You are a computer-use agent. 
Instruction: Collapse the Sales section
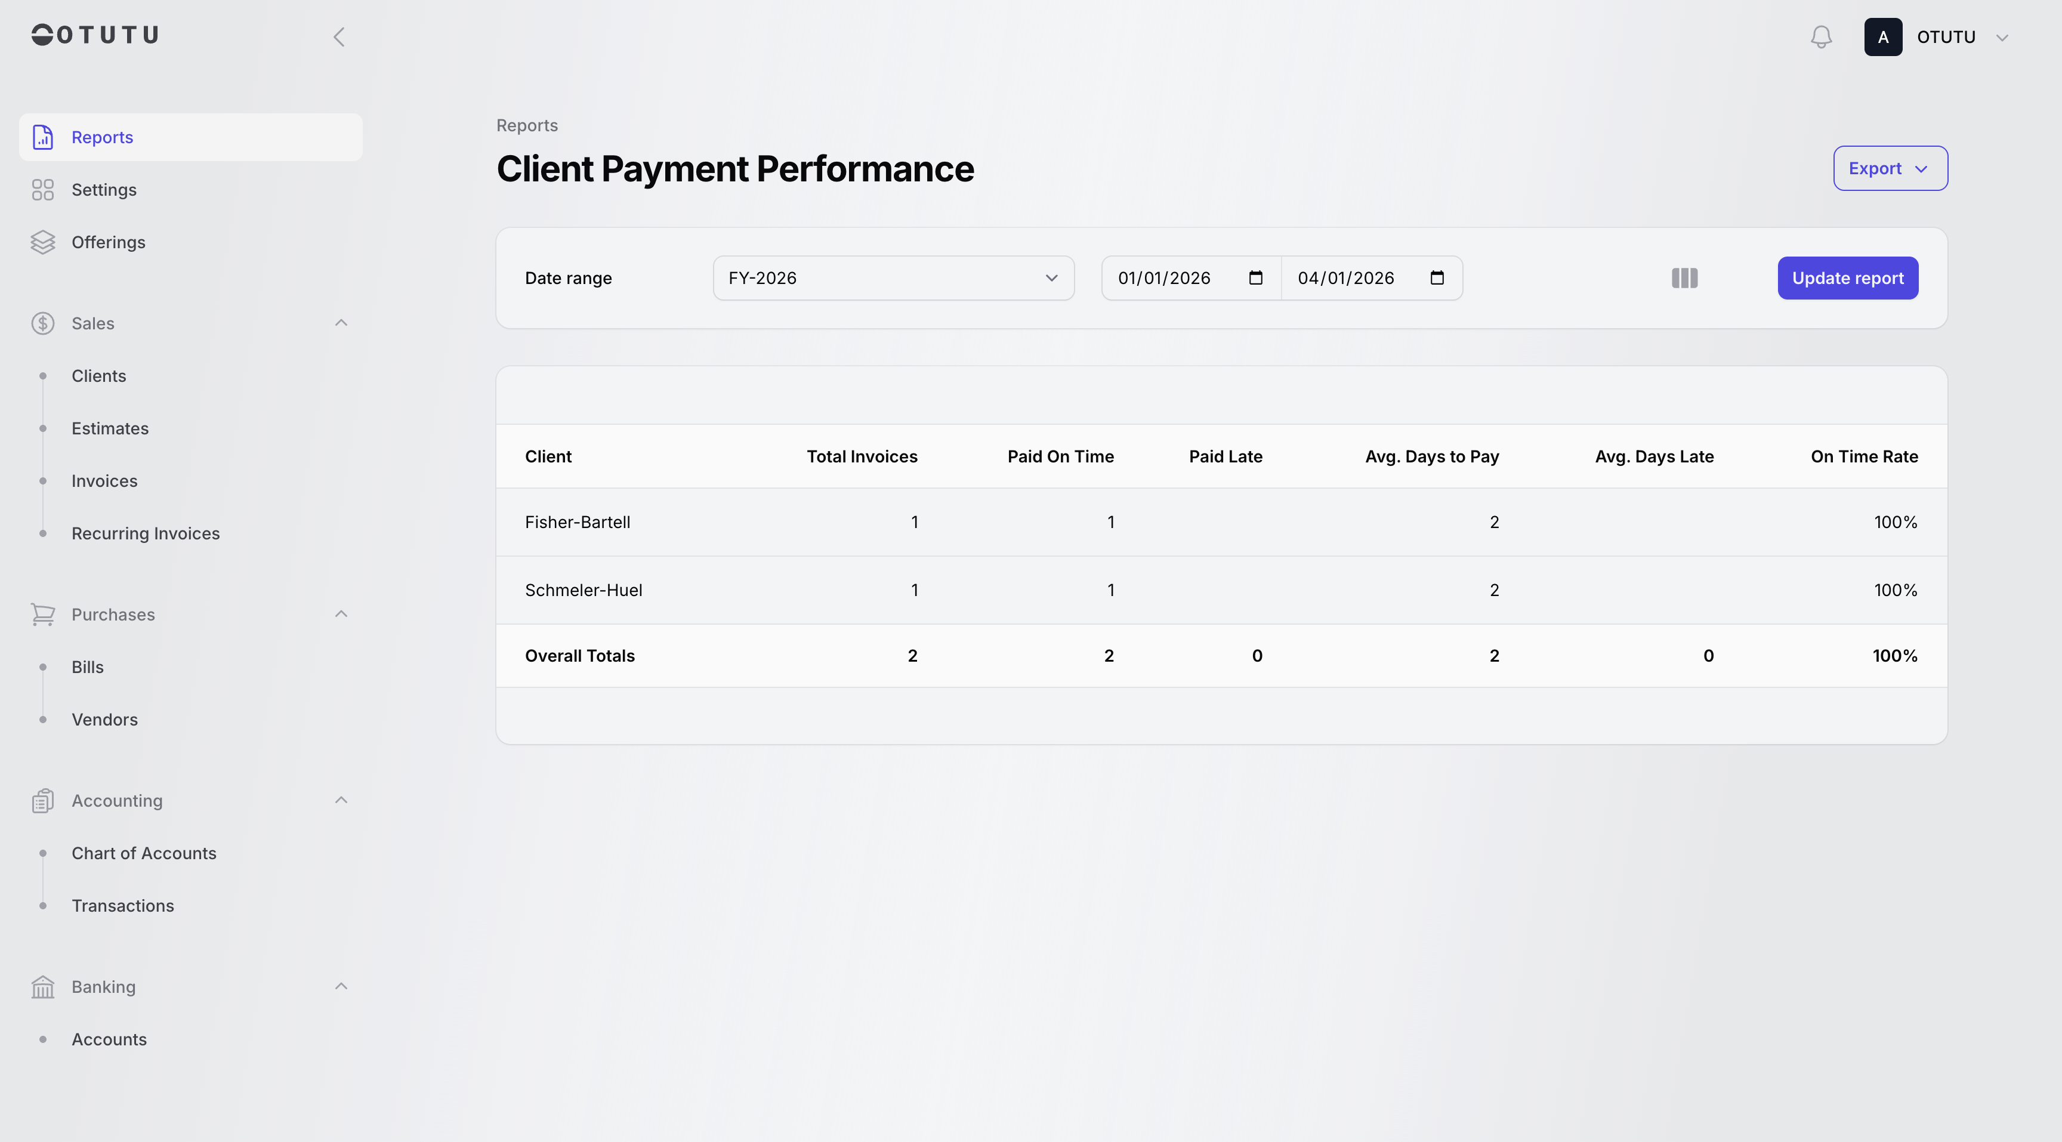(341, 323)
